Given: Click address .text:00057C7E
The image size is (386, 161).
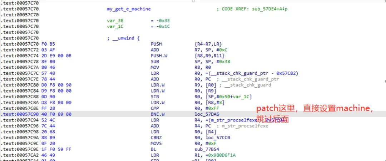Looking at the screenshot, I should (19, 79).
